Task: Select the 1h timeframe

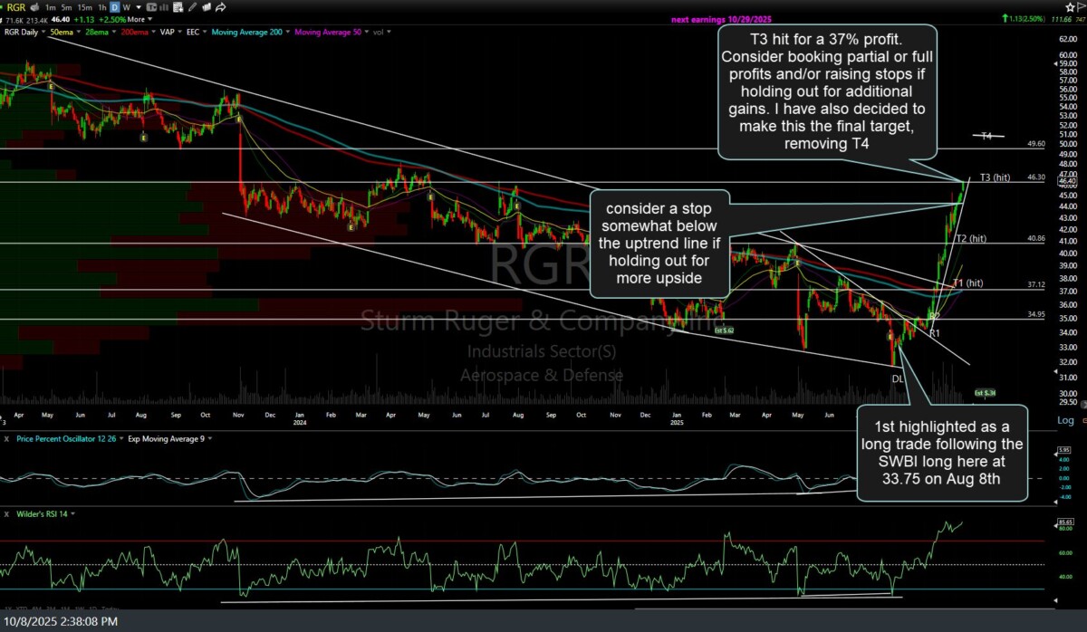Action: 101,6
